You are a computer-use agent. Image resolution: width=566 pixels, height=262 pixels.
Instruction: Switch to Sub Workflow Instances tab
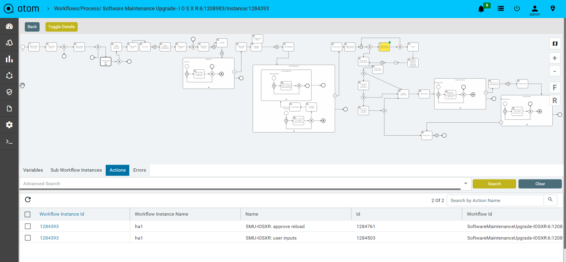tap(76, 170)
